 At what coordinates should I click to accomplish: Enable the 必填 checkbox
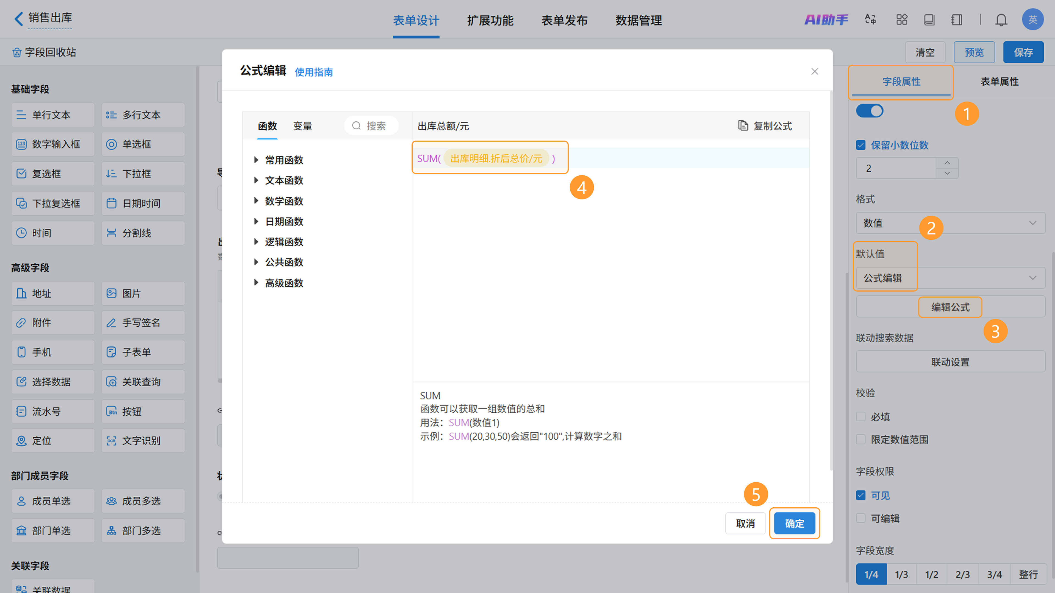click(860, 417)
